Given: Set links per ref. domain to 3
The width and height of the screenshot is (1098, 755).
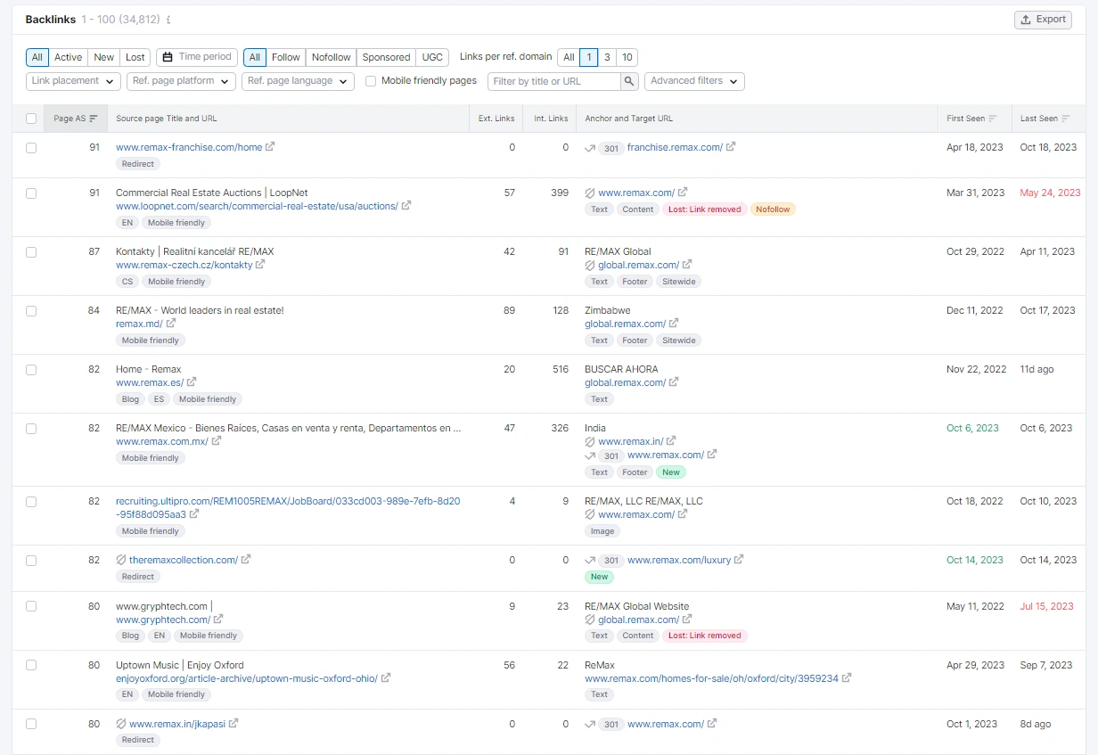Looking at the screenshot, I should (x=607, y=57).
